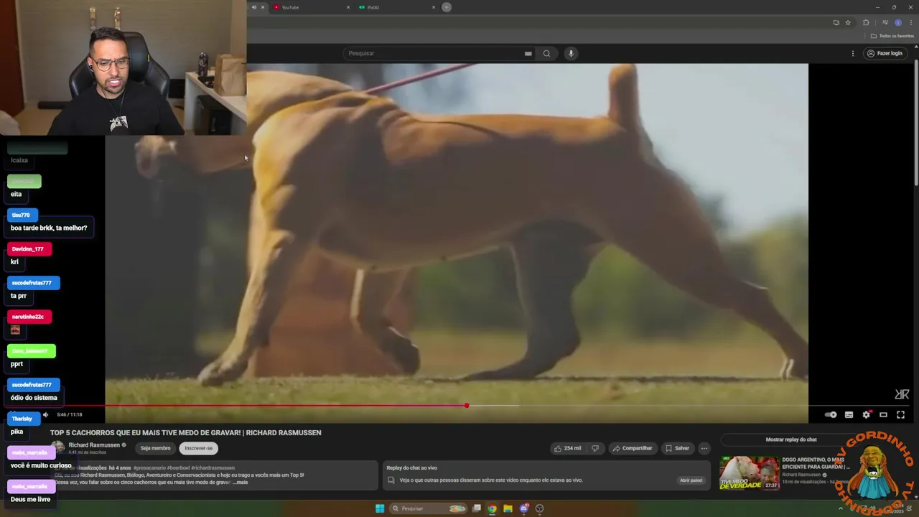Toggle the autoplay switch
Screen dimensions: 919x517
[831, 414]
